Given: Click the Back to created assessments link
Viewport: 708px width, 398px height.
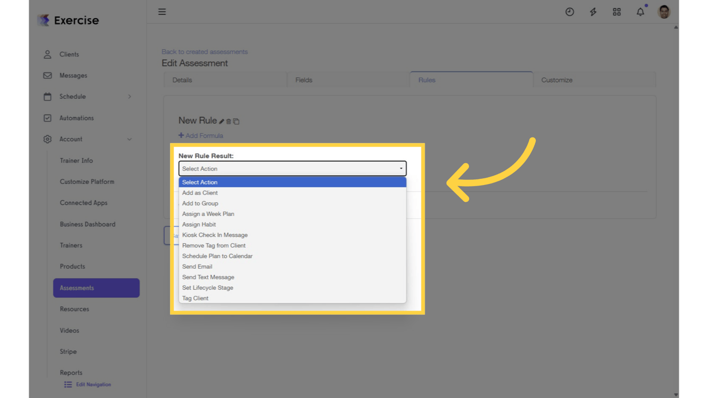Looking at the screenshot, I should pos(205,52).
